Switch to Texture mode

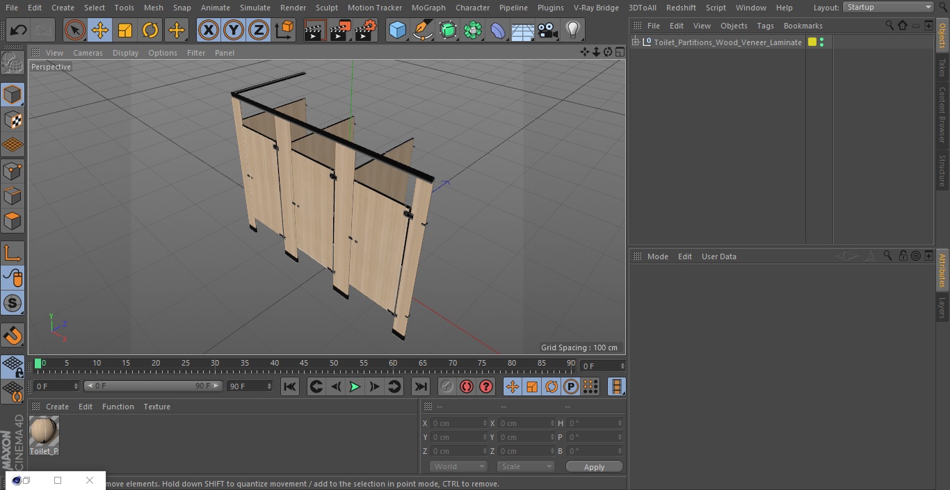13,120
